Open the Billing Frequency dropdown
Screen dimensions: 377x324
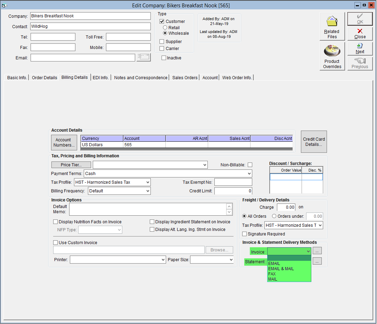click(x=148, y=191)
